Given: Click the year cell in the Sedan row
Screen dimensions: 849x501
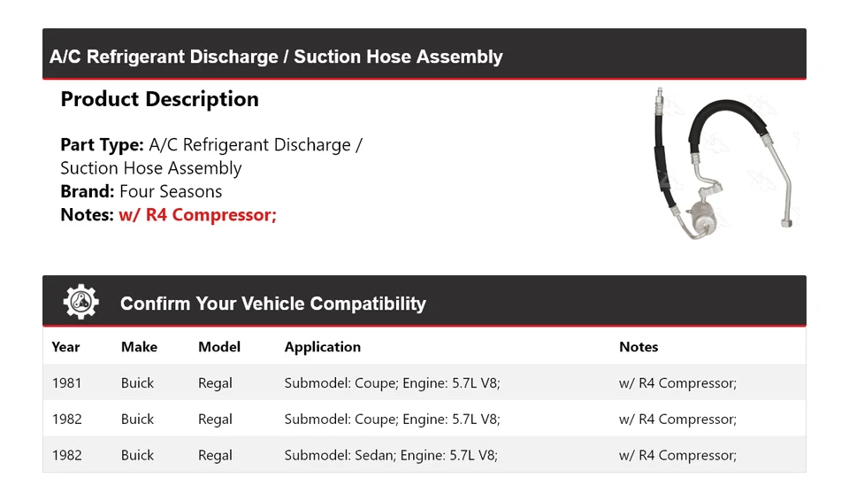Looking at the screenshot, I should click(x=66, y=456).
